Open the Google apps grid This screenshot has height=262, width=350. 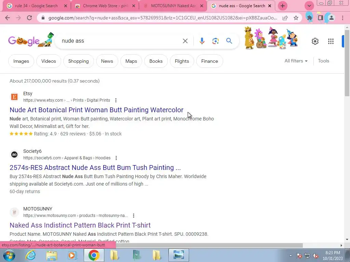coord(331,41)
